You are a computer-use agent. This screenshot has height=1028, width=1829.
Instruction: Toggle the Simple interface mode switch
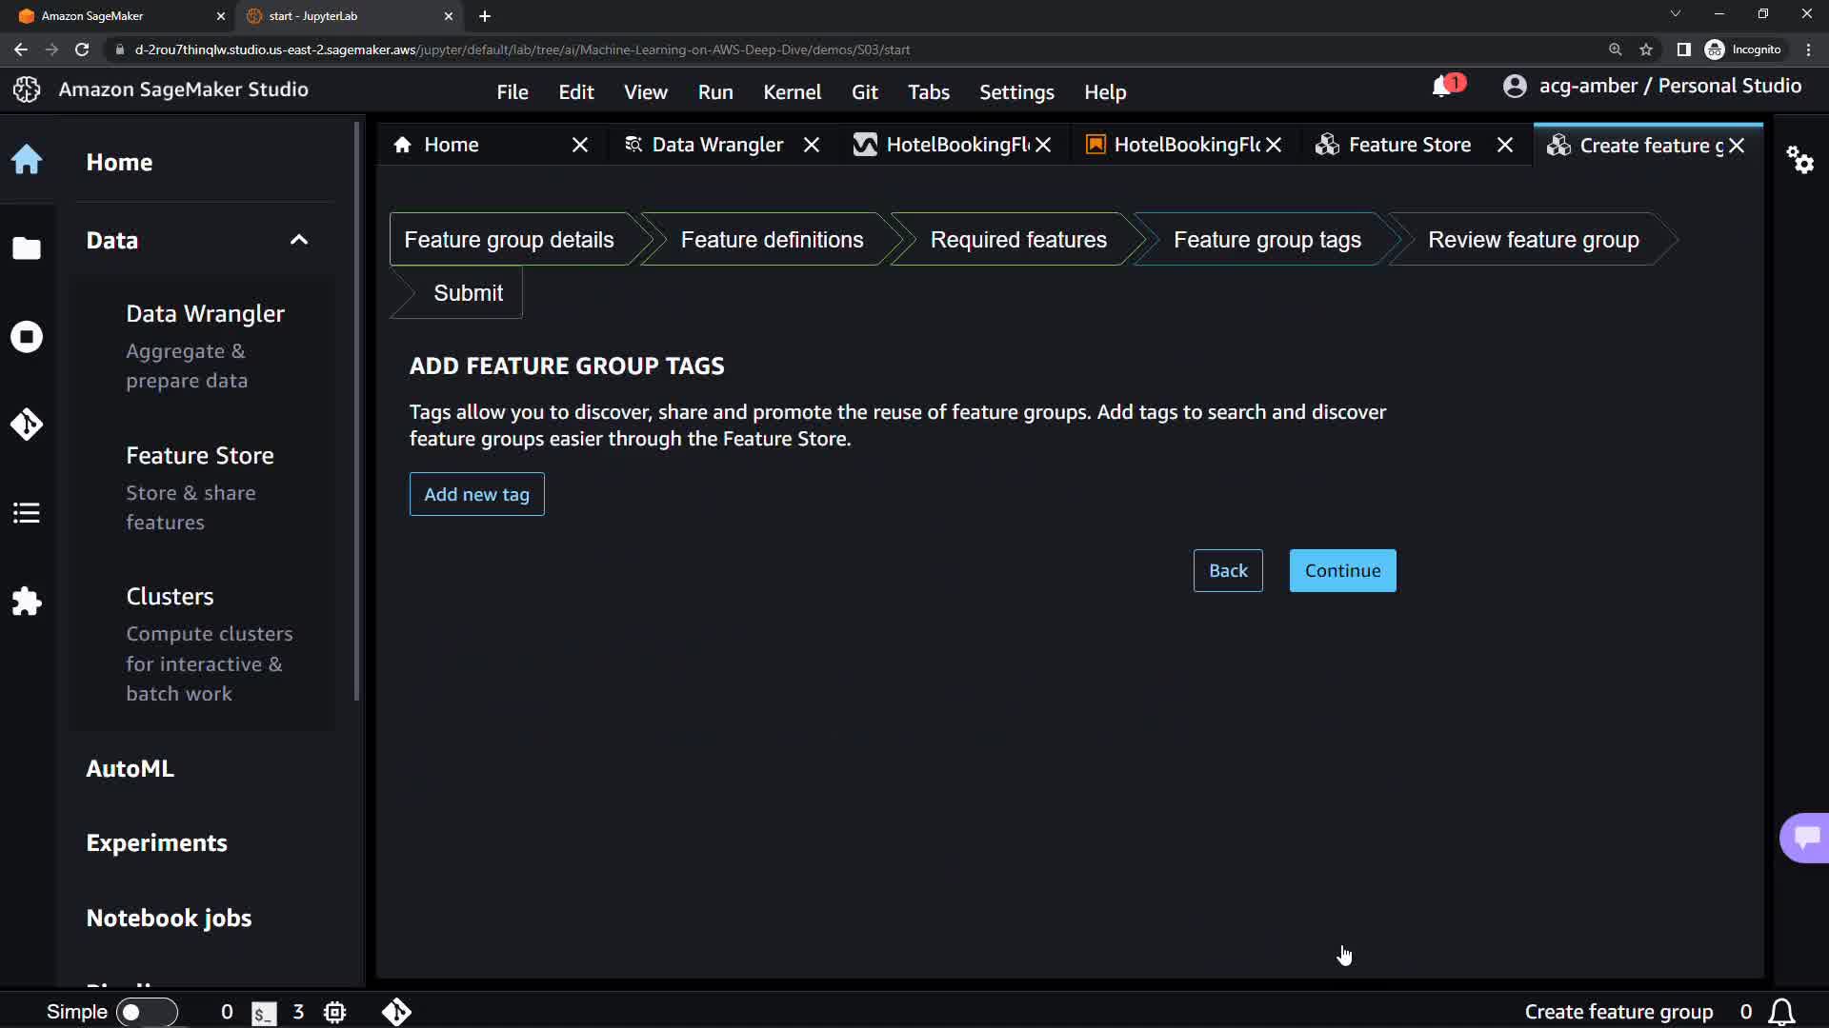click(x=147, y=1012)
